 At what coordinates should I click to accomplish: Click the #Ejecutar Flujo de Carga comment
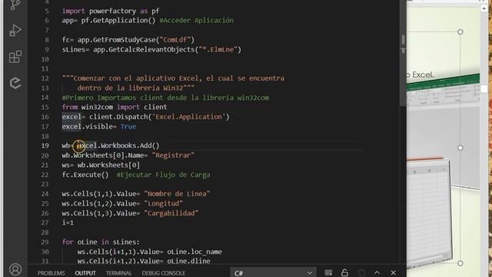click(163, 175)
